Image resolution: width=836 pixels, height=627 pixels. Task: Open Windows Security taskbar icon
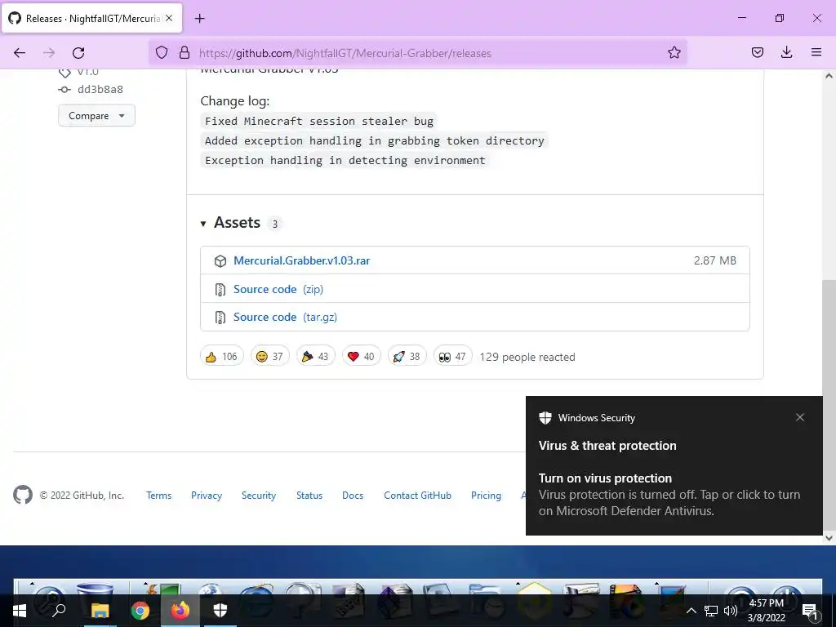click(220, 611)
